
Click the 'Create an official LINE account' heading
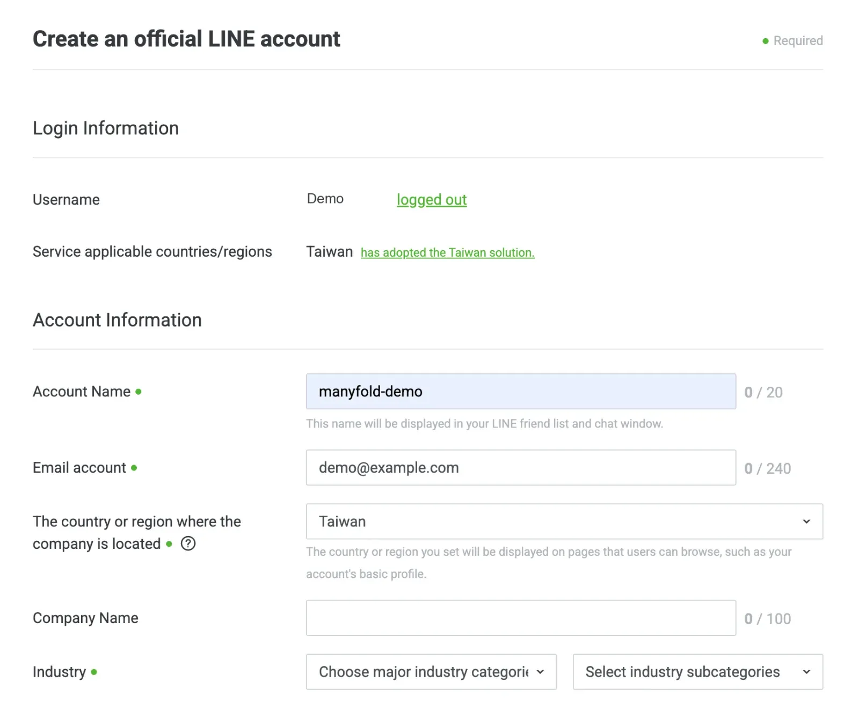coord(186,39)
